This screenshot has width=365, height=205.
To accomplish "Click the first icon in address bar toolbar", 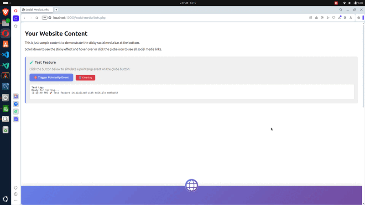I will click(311, 18).
